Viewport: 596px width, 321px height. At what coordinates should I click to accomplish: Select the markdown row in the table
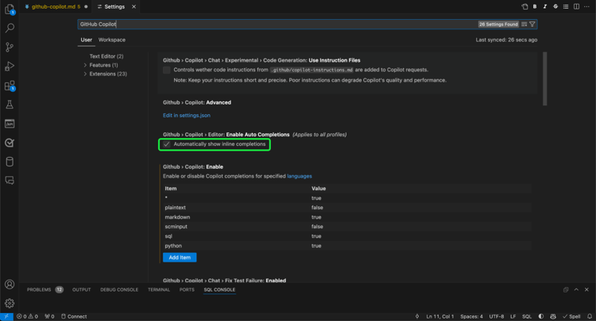tap(347, 217)
